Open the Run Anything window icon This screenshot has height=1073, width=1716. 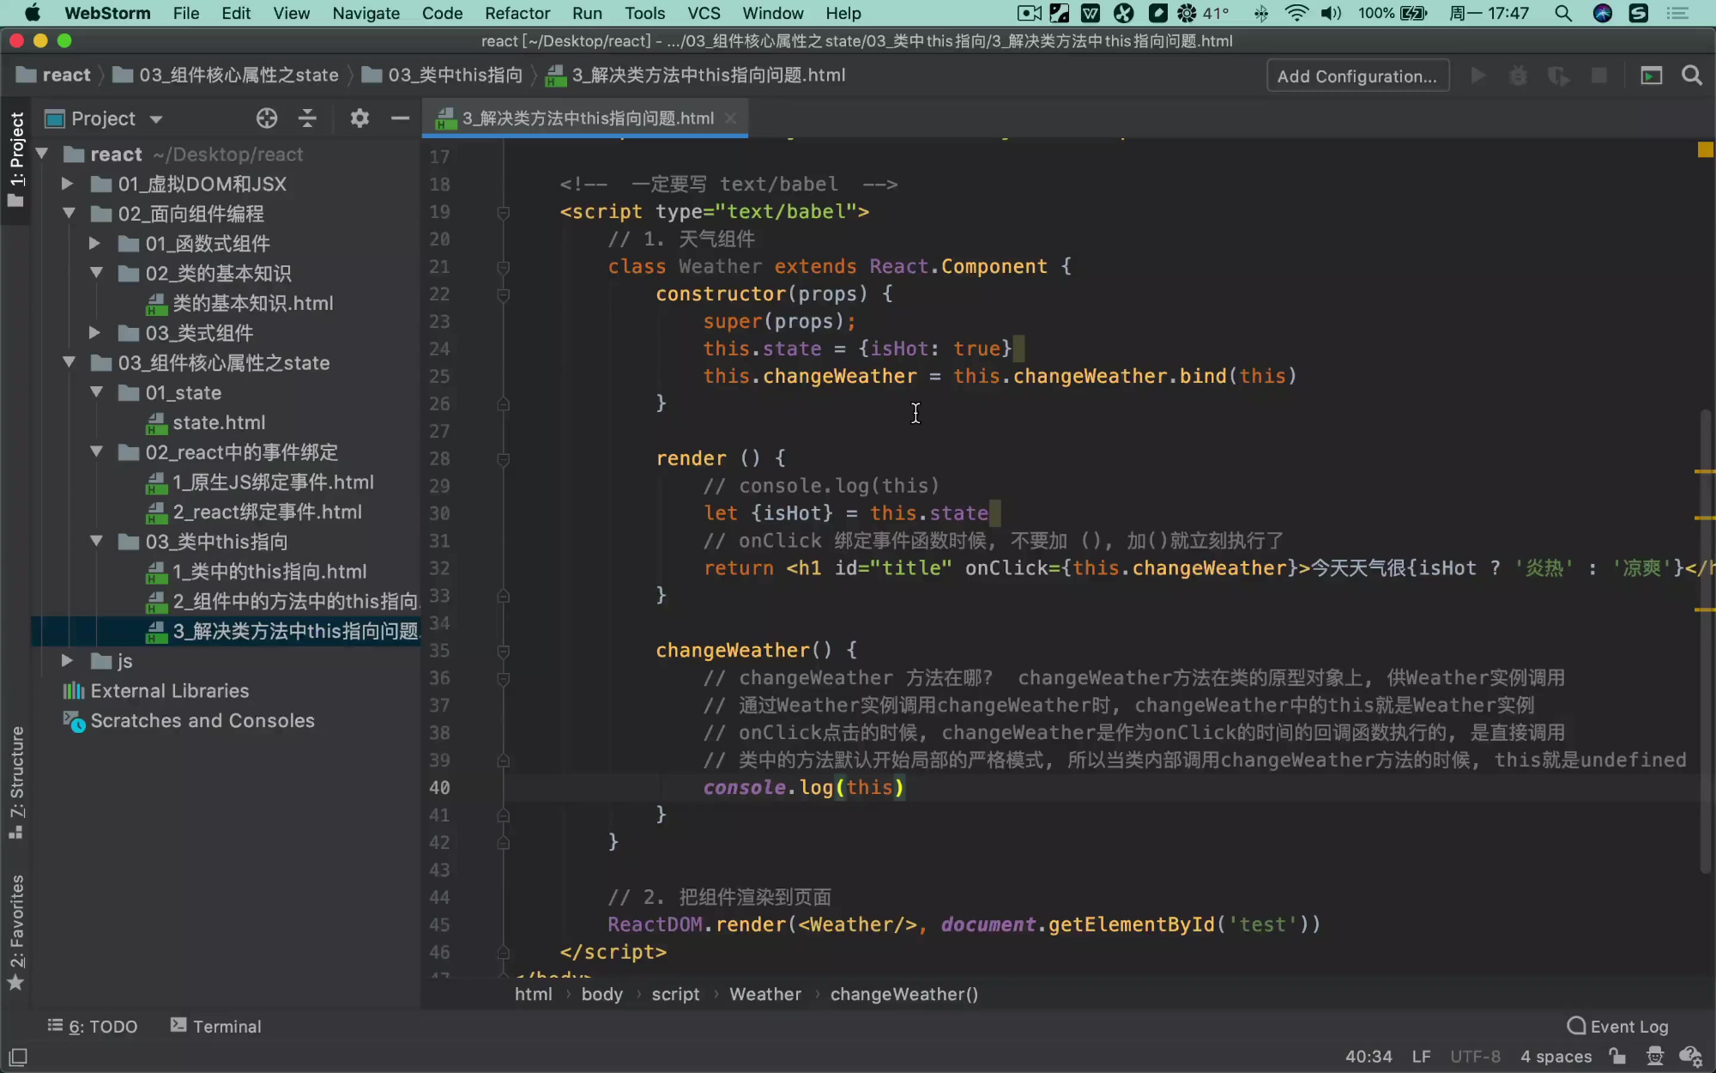[1651, 76]
